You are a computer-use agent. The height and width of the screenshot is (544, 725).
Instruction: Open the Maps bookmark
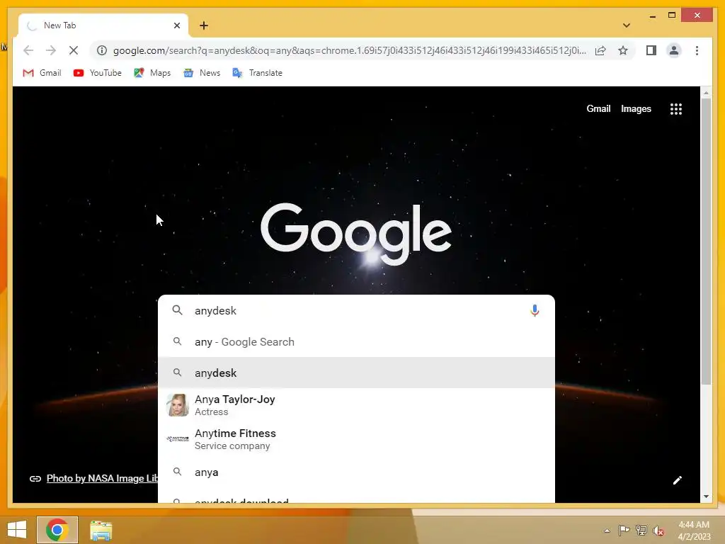[x=153, y=73]
